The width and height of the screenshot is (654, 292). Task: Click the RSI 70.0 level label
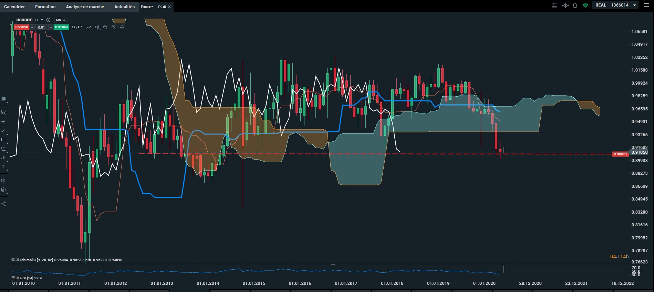pyautogui.click(x=636, y=268)
